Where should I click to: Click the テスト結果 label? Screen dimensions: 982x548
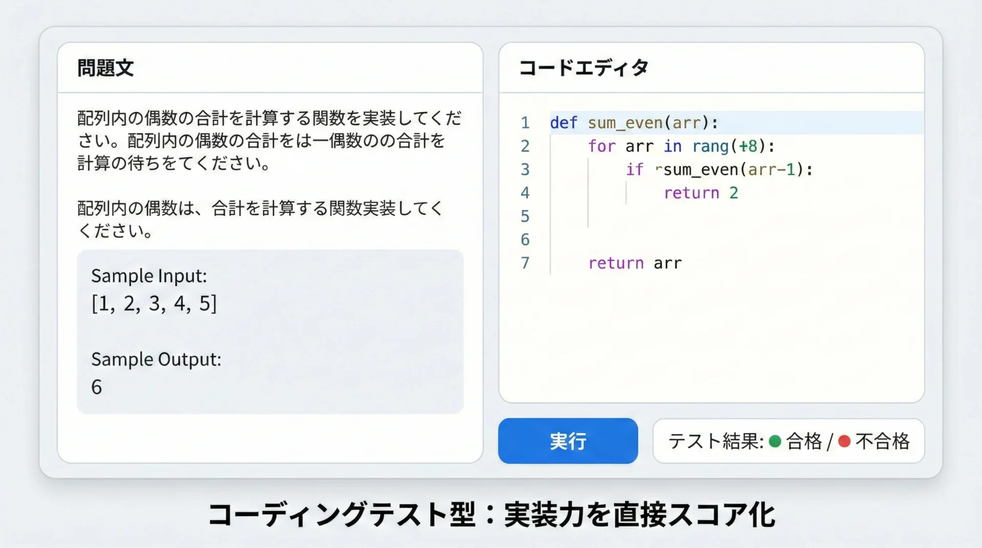[x=716, y=441]
